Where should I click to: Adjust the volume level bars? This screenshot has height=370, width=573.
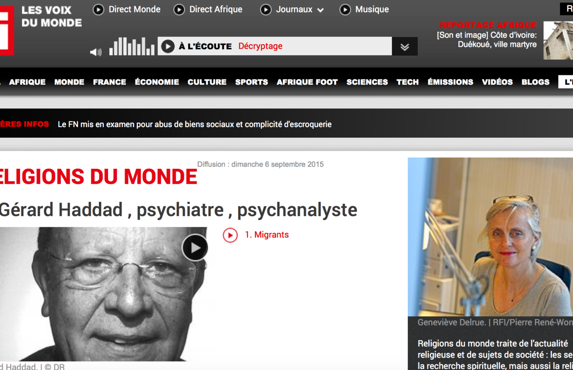pyautogui.click(x=132, y=47)
